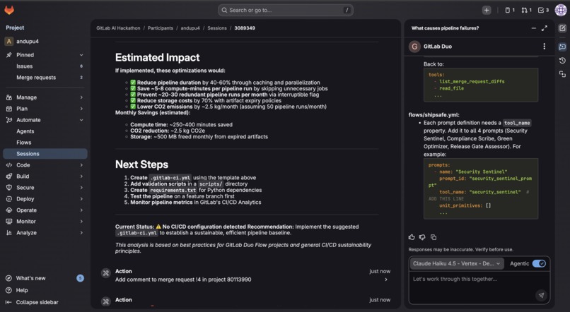Expand the first Action row chevron
Image resolution: width=570 pixels, height=312 pixels.
(386, 280)
